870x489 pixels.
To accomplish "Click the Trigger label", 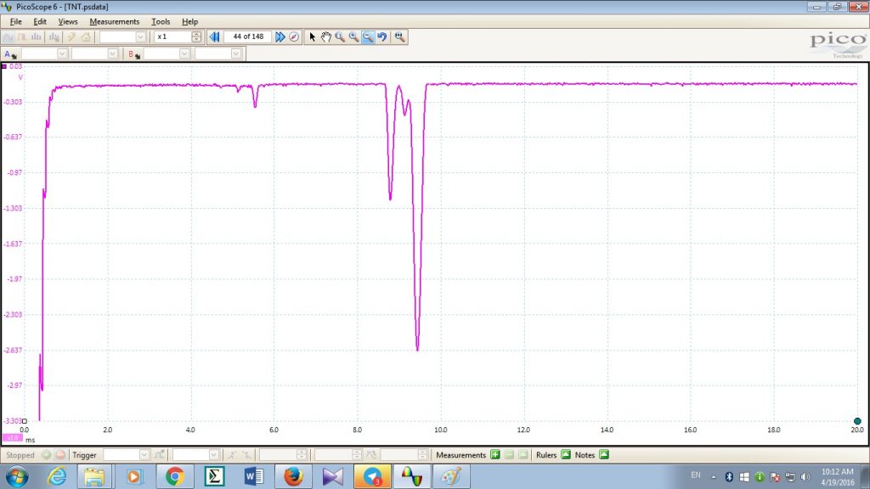I will point(84,455).
